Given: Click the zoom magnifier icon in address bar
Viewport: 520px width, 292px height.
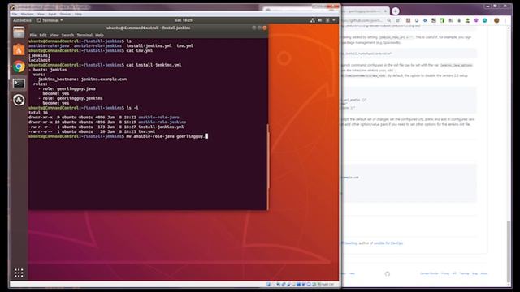Looking at the screenshot, I should (389, 20).
